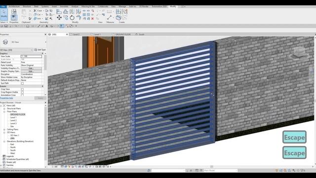Switch to the GROUND FLOOR view tab

coord(123,35)
